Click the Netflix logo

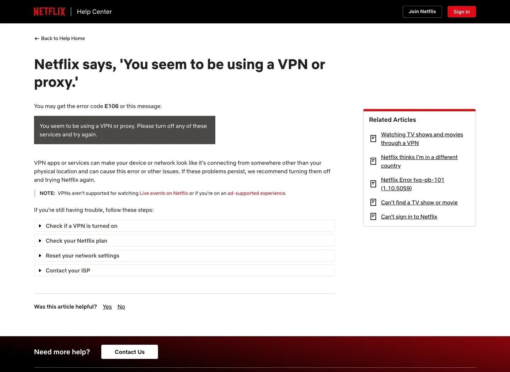(50, 12)
